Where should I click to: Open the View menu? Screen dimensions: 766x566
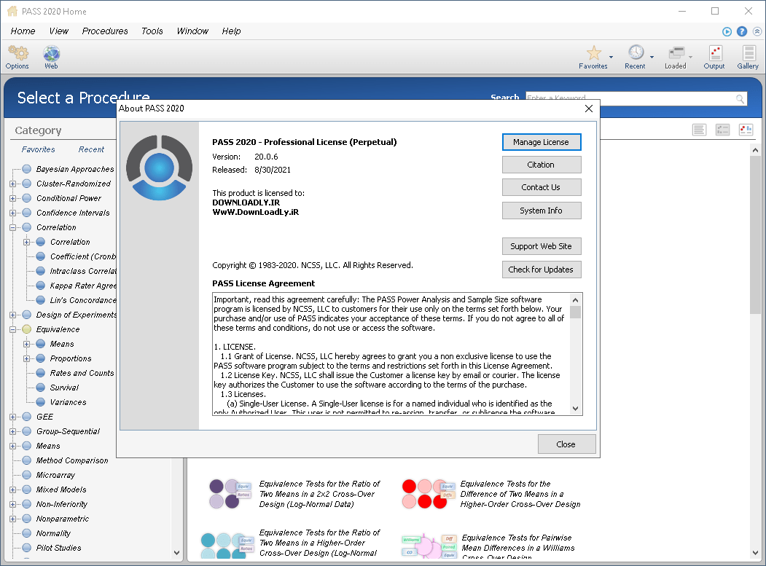(58, 31)
